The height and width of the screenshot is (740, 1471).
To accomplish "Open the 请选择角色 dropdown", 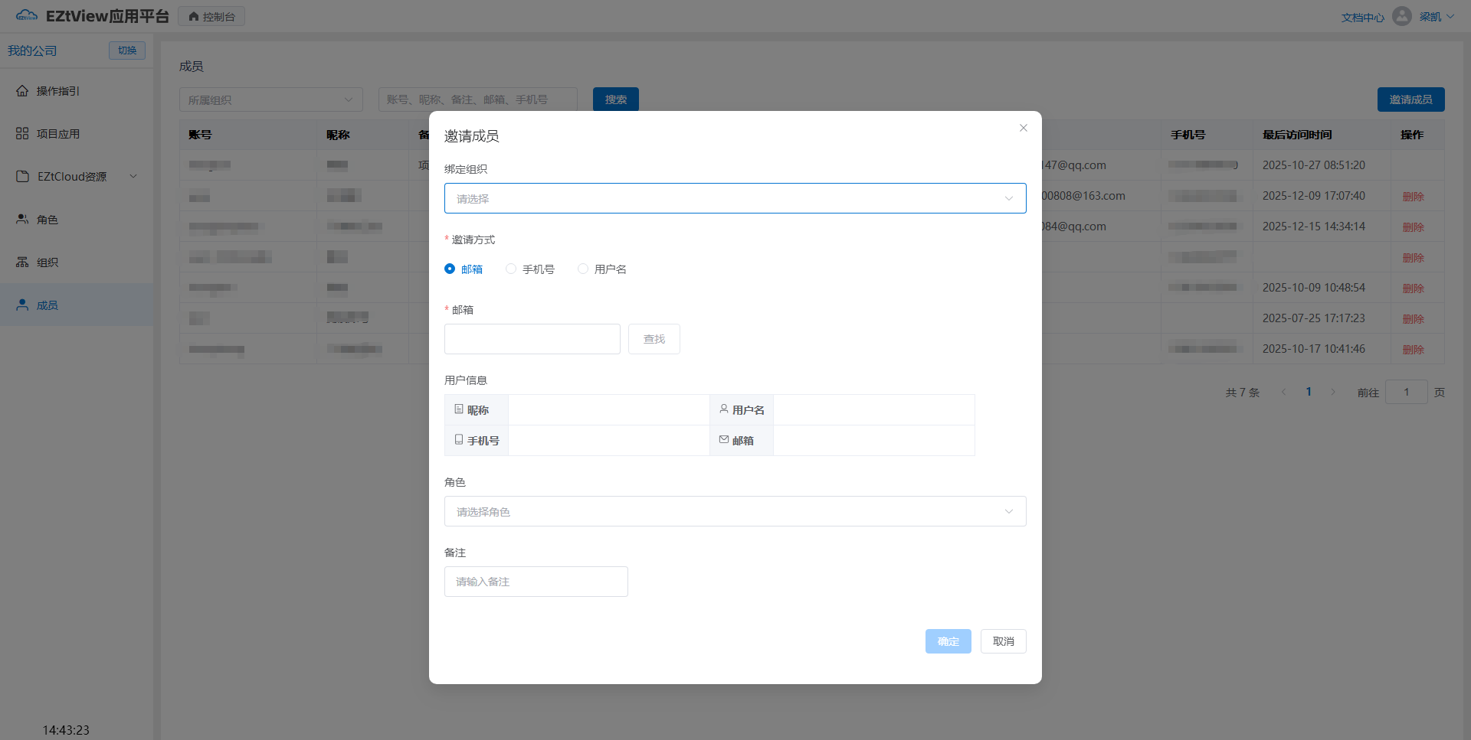I will [735, 511].
